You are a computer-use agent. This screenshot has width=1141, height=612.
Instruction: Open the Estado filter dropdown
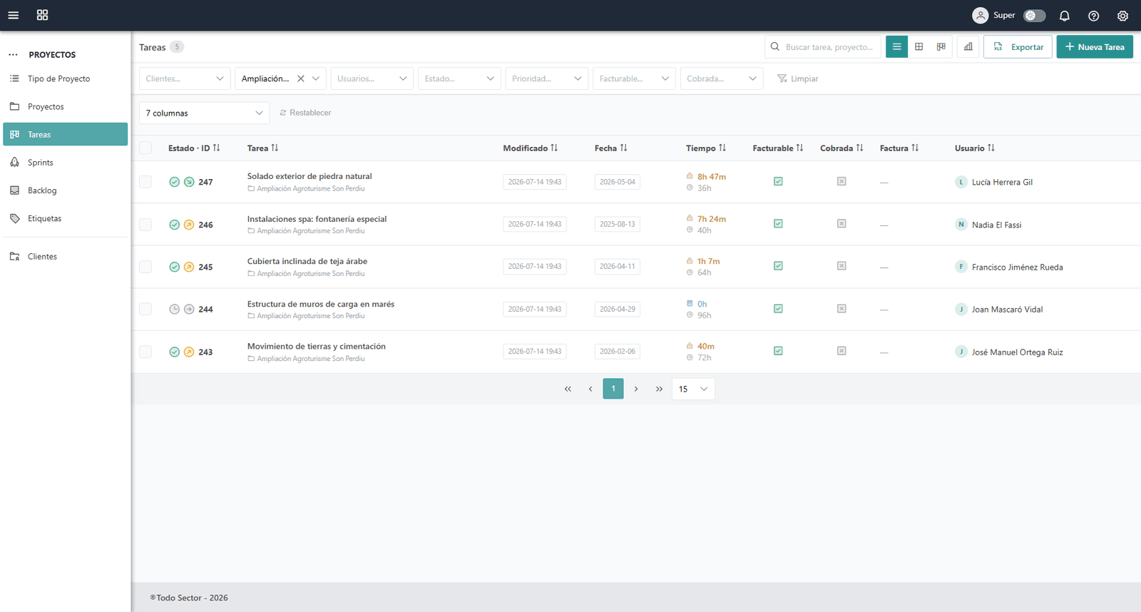[x=459, y=78]
